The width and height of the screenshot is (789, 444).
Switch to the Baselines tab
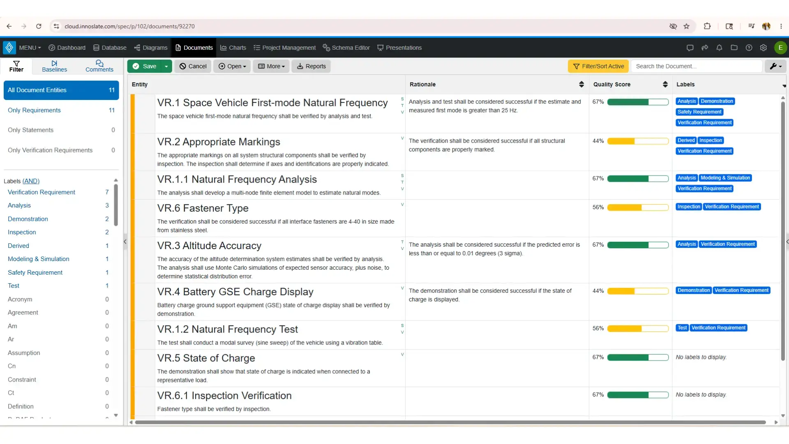click(x=54, y=66)
